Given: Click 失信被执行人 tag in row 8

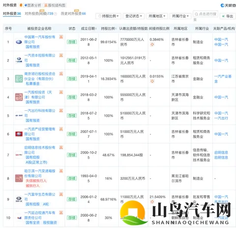Looking at the screenshot, I should tap(36, 181).
